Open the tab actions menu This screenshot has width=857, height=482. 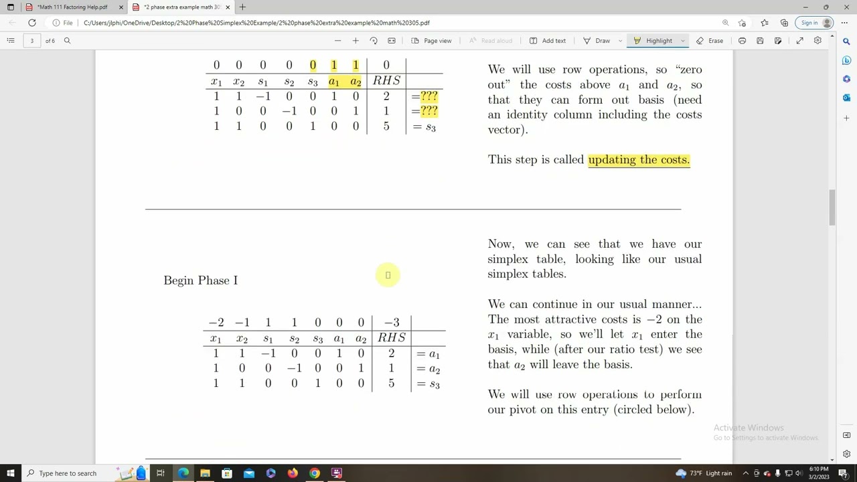11,7
